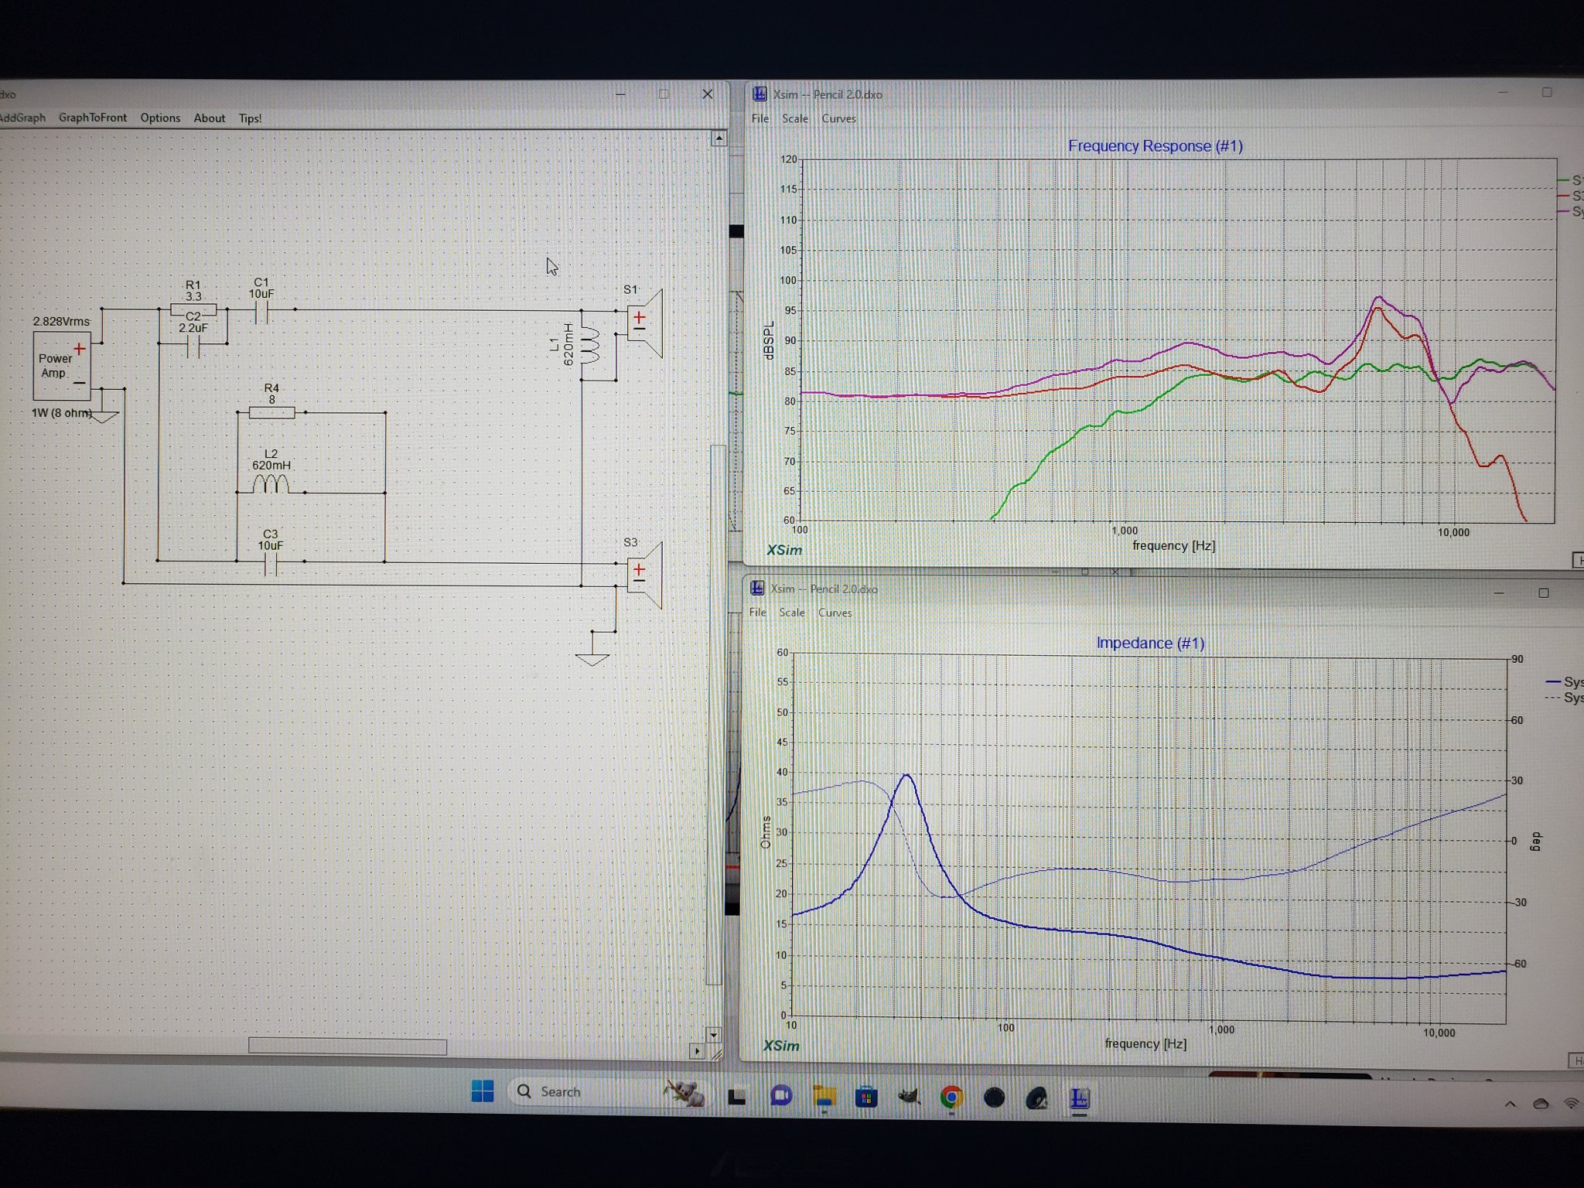Select ground symbol below S3 speaker

[x=592, y=659]
